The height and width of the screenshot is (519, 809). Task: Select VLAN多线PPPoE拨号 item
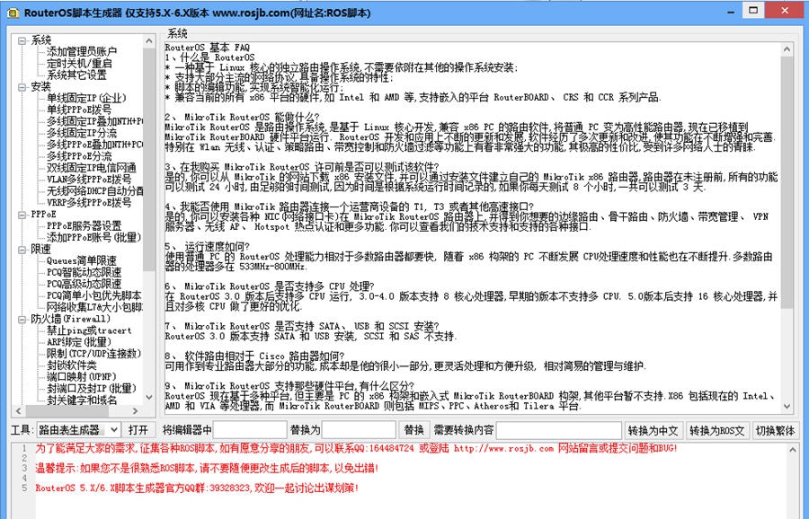(x=89, y=180)
